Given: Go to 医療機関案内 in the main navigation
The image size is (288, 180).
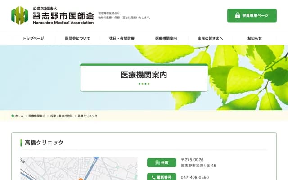Looking at the screenshot, I should coord(166,39).
